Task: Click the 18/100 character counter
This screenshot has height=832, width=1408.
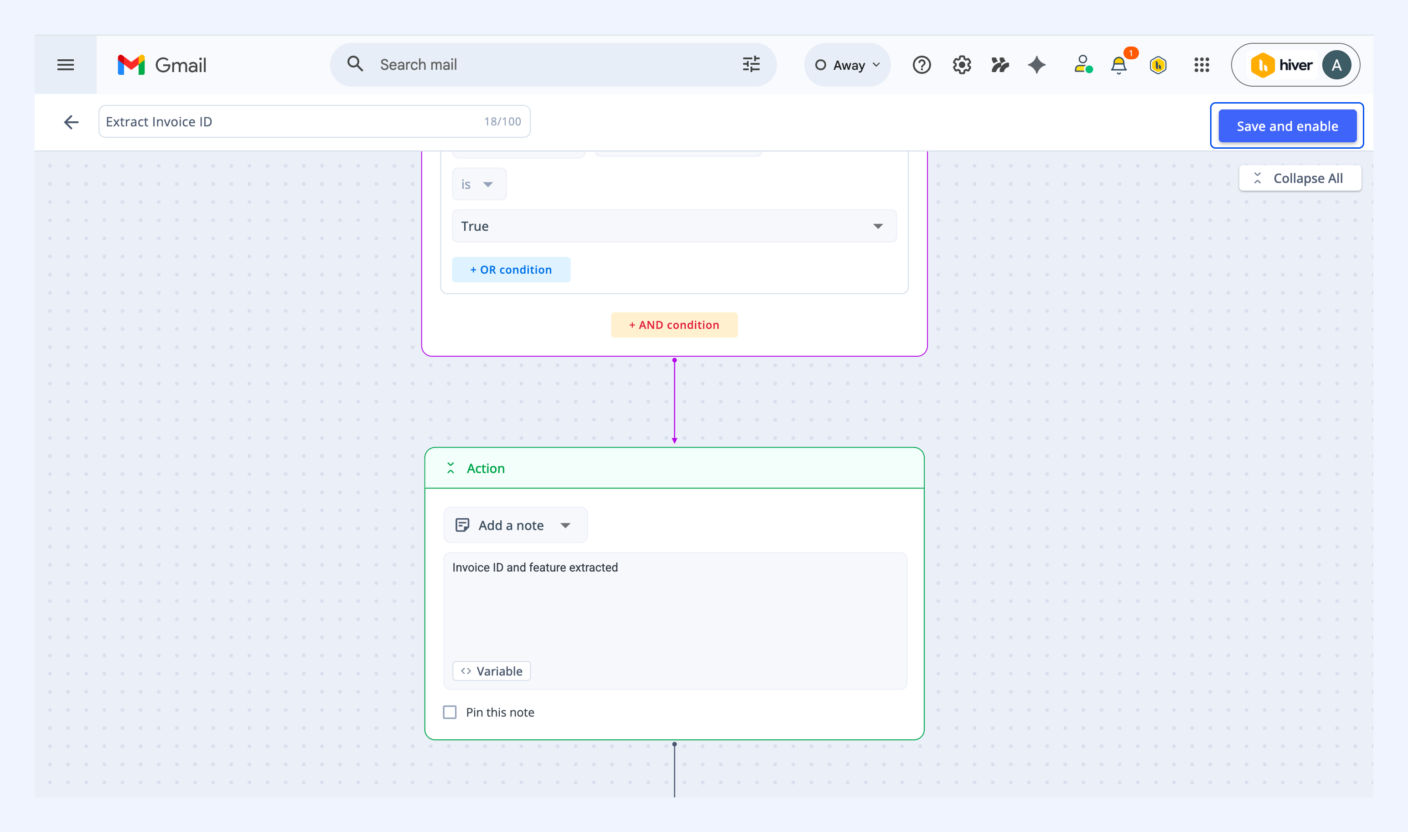Action: click(x=502, y=122)
